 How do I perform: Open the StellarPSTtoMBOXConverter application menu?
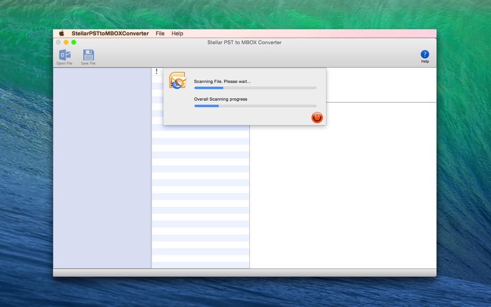110,33
